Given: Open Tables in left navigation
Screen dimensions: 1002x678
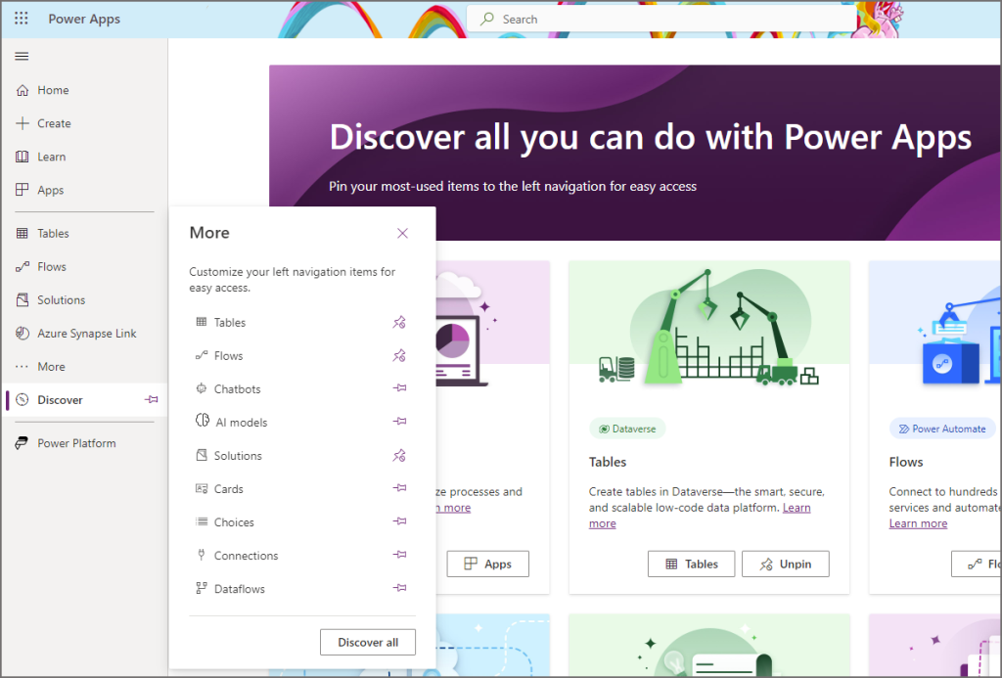Looking at the screenshot, I should coord(84,233).
